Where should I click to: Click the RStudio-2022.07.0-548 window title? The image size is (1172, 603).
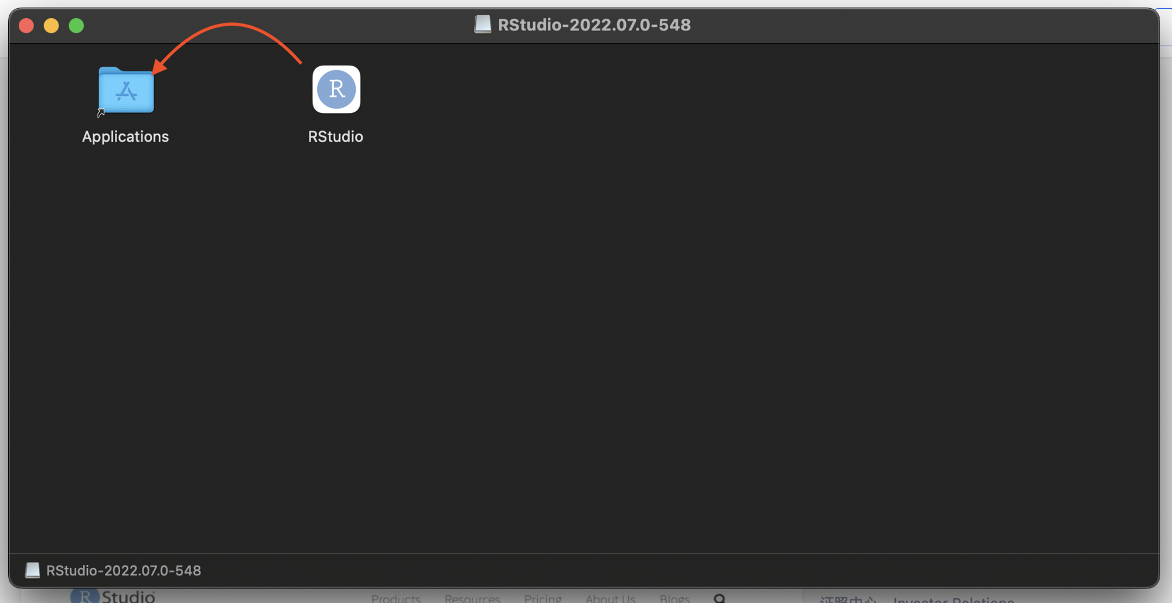tap(594, 25)
